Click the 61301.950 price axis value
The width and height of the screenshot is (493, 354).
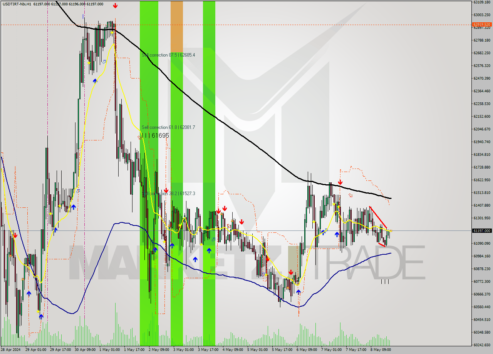[x=482, y=218]
